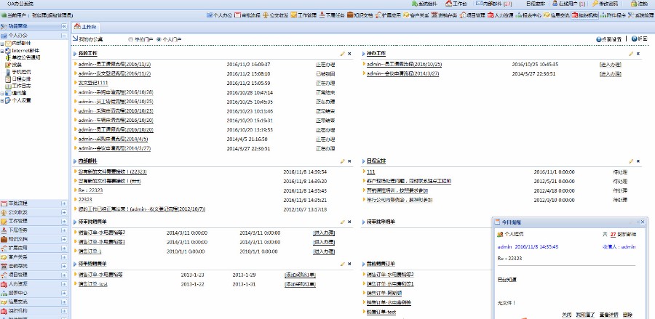Click 添加采购订单 for 销售订单-test
Screen dimensions: 655x319
tap(300, 284)
